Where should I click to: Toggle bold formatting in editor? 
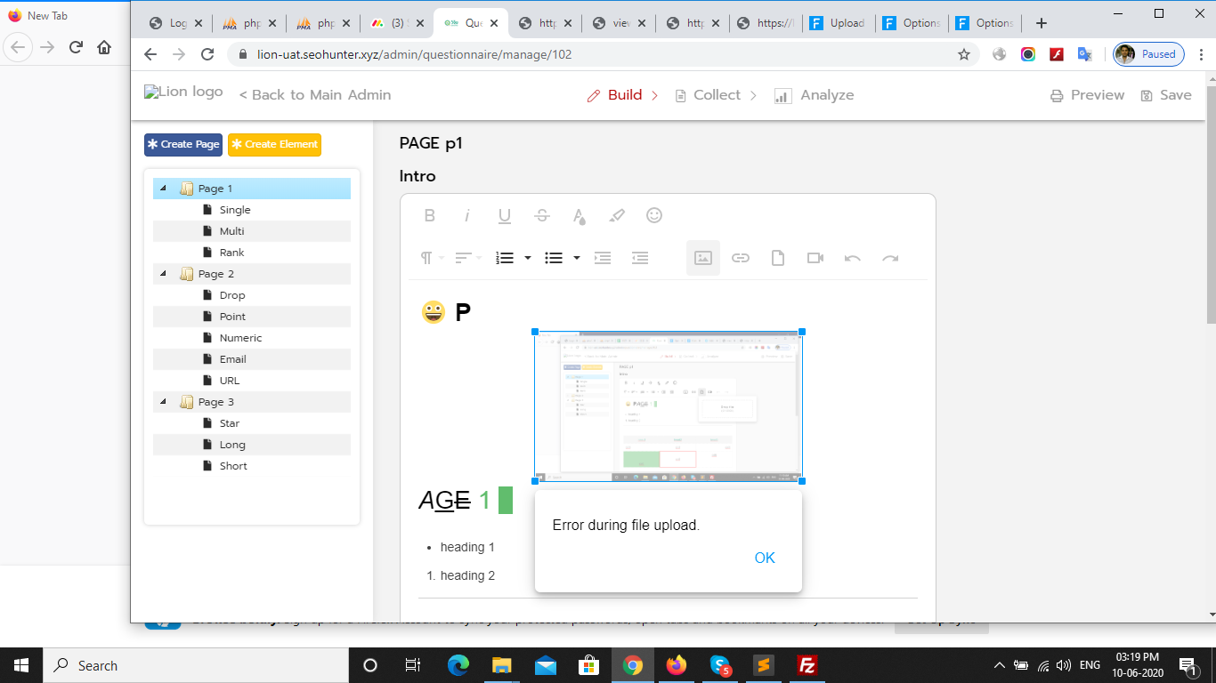click(429, 215)
